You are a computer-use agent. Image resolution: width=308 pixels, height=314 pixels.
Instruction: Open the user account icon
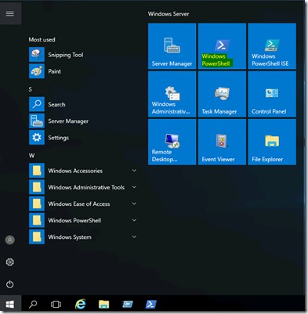point(10,240)
